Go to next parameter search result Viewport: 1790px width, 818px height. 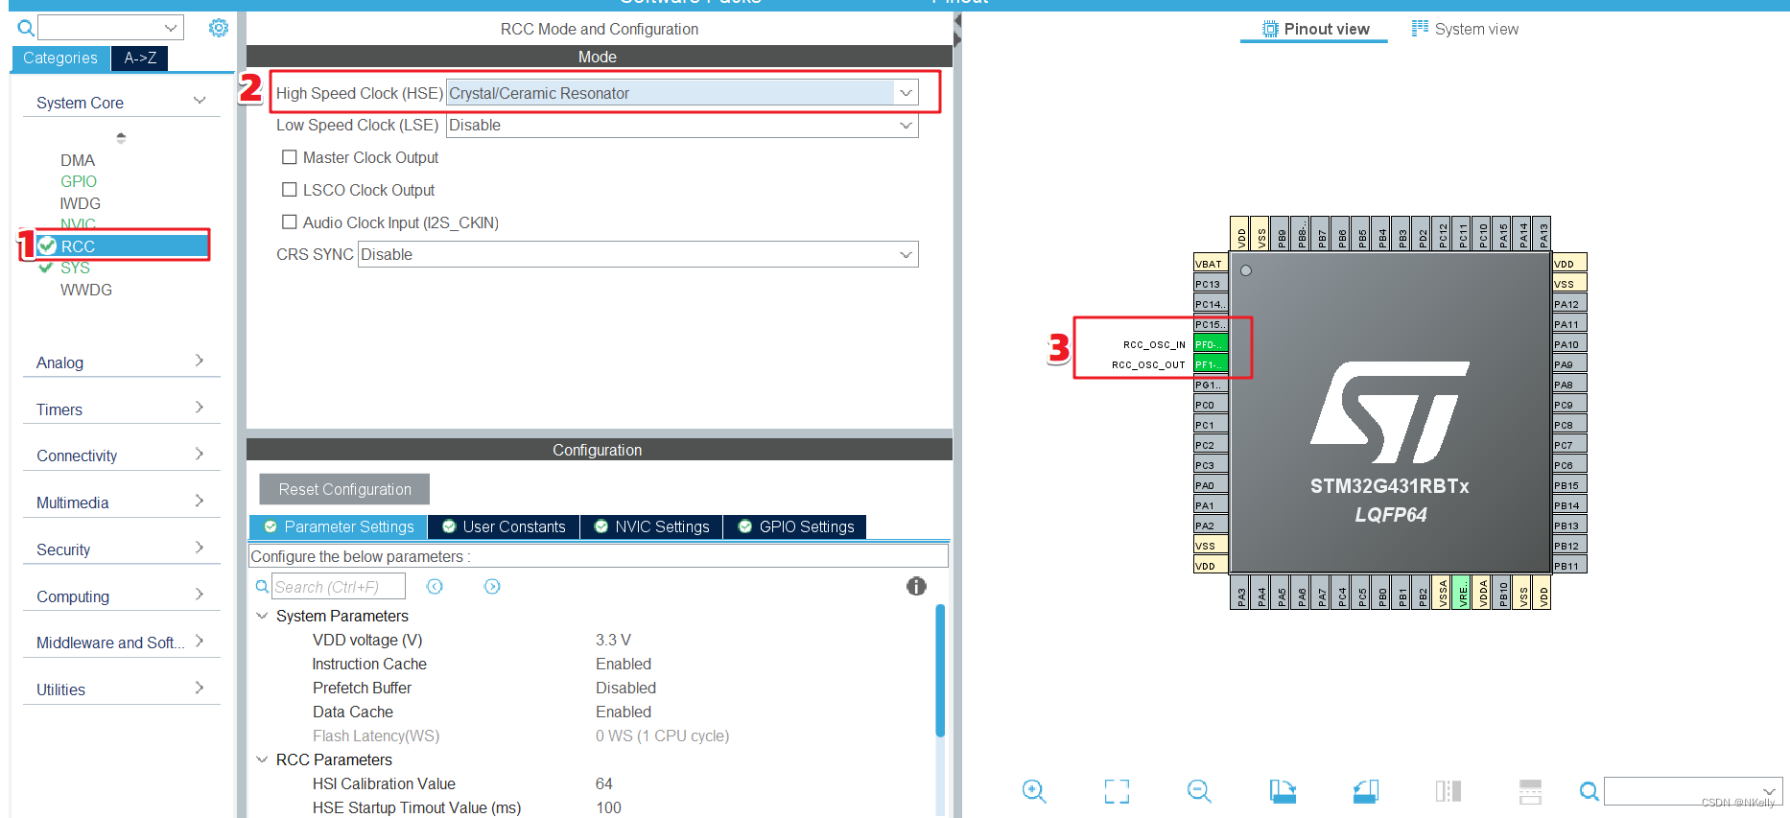(492, 586)
